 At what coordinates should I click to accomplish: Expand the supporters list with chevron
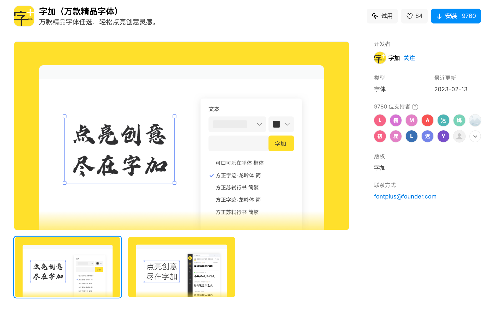click(x=475, y=136)
